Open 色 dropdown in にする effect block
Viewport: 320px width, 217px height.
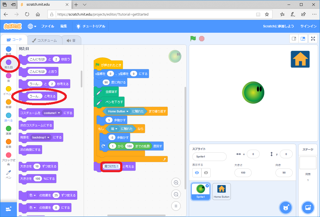tap(33, 208)
